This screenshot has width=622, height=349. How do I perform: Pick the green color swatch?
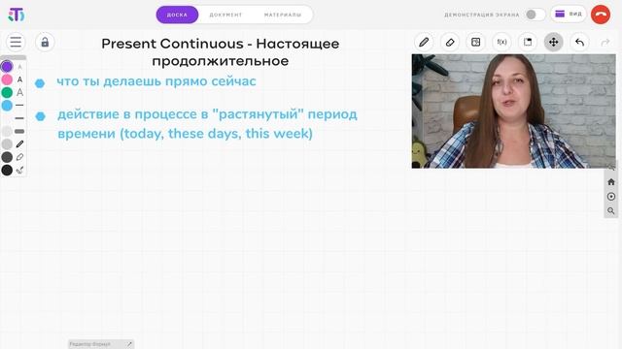(7, 93)
